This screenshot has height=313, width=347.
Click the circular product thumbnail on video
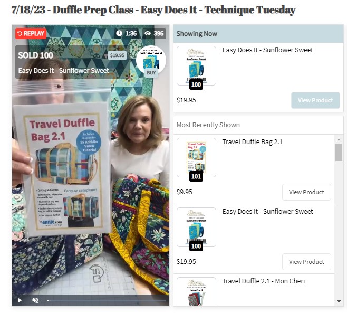tap(151, 59)
